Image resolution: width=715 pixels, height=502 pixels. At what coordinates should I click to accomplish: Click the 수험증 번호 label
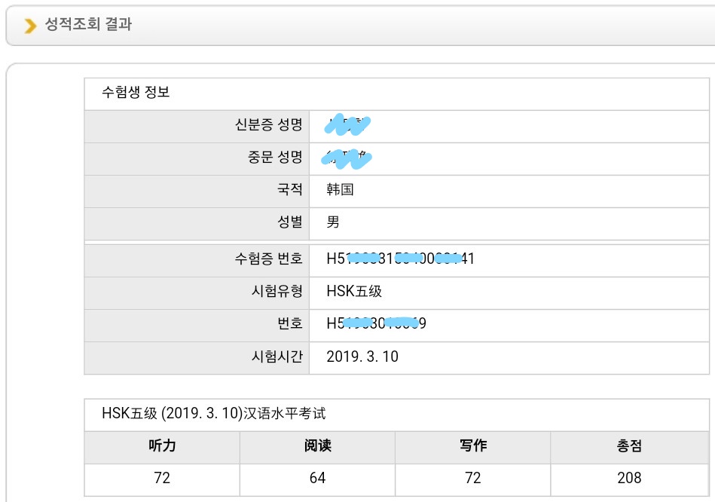268,259
